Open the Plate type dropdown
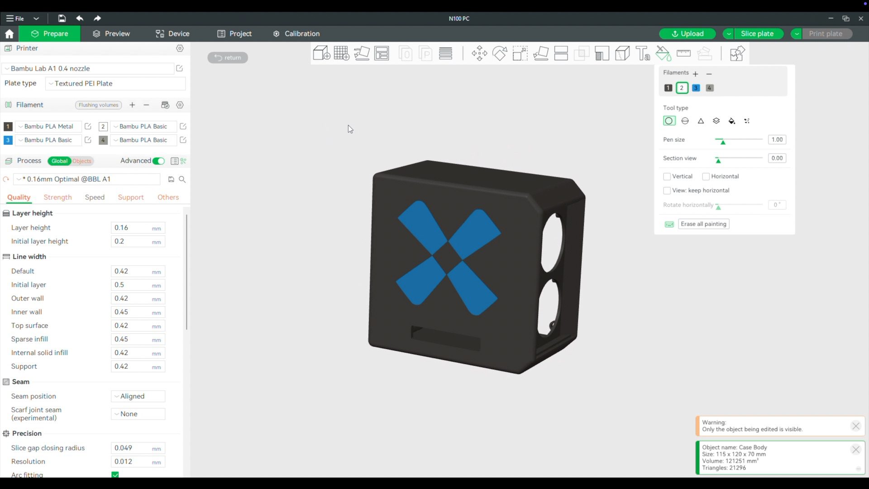869x489 pixels. 115,84
